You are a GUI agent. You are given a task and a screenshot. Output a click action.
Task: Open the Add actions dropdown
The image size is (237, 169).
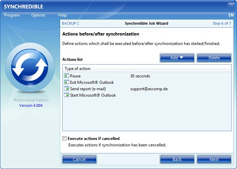pyautogui.click(x=177, y=58)
